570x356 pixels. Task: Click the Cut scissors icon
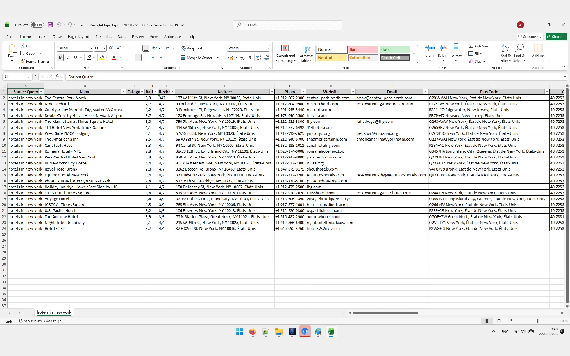[23, 46]
